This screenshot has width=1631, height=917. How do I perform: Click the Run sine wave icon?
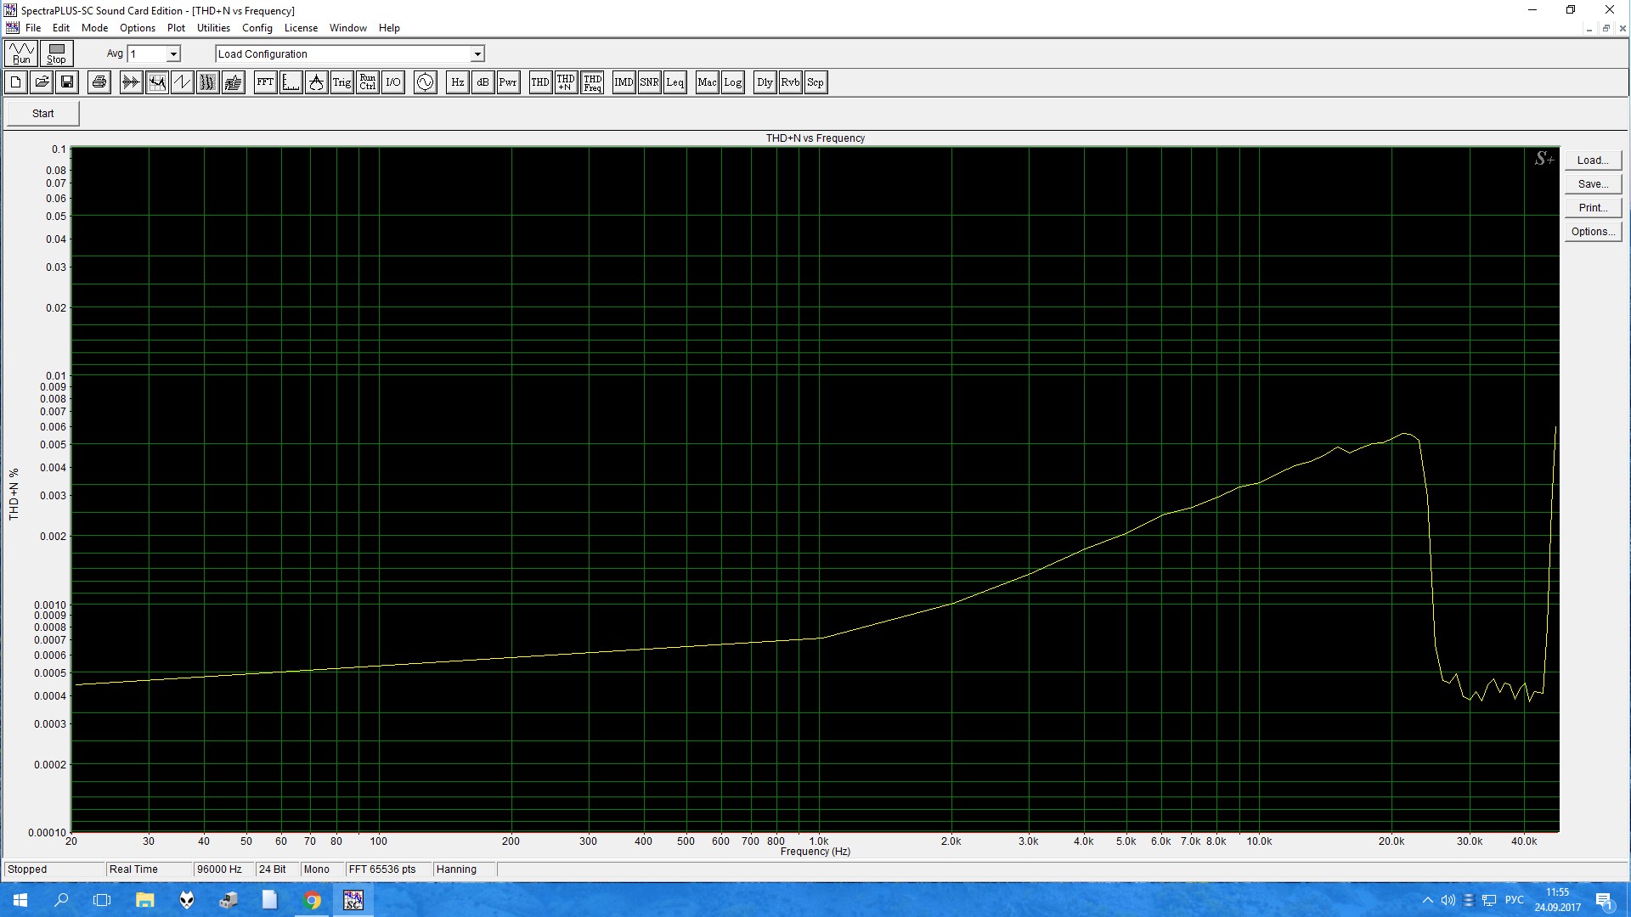(21, 53)
